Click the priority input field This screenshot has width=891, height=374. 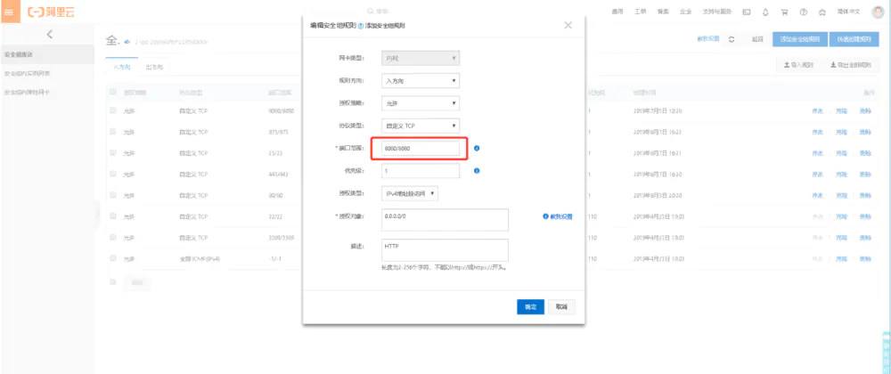pyautogui.click(x=421, y=170)
